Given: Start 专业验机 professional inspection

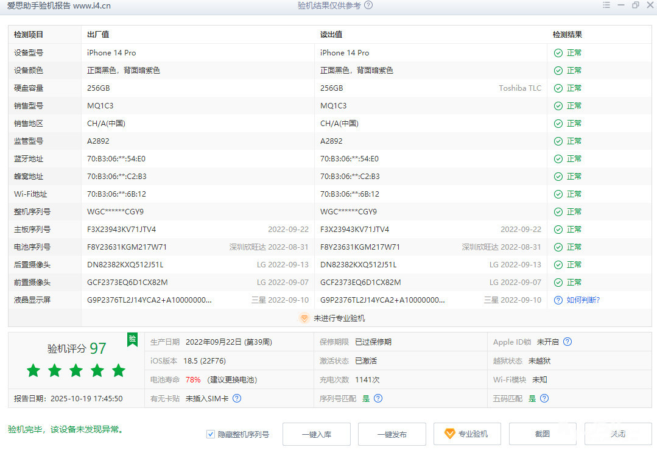Looking at the screenshot, I should click(467, 434).
